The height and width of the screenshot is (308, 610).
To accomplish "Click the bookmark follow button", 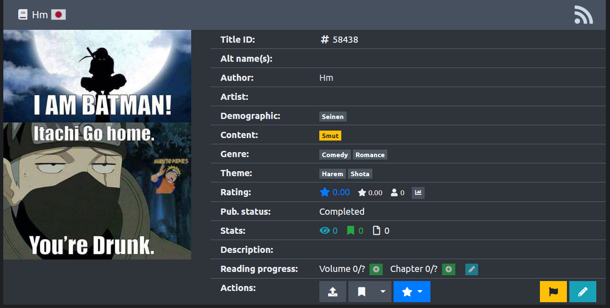I will 361,292.
